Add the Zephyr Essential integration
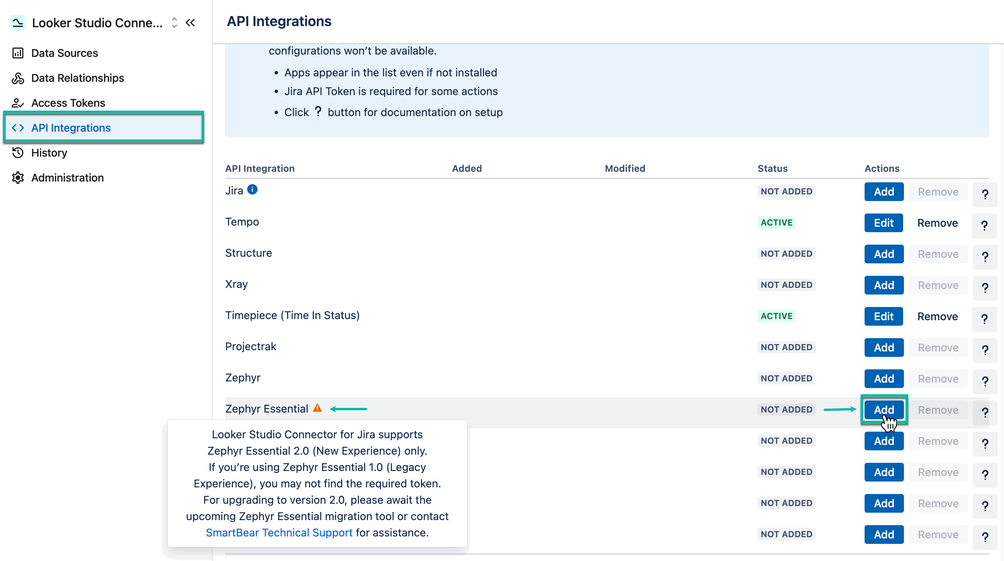 [x=884, y=409]
